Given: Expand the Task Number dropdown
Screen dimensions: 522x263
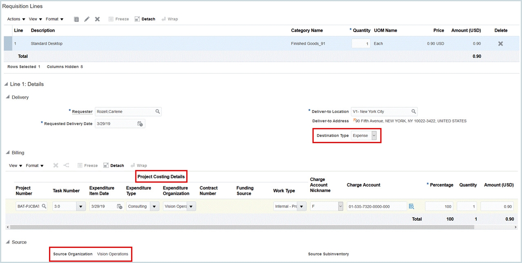Looking at the screenshot, I should pos(80,206).
